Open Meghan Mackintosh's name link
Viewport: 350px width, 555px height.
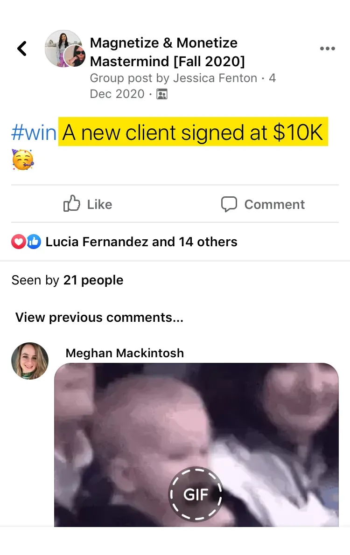(125, 353)
